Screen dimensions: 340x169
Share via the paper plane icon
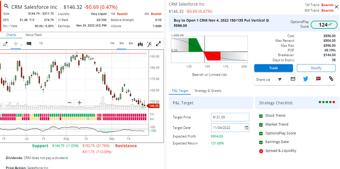pyautogui.click(x=280, y=79)
